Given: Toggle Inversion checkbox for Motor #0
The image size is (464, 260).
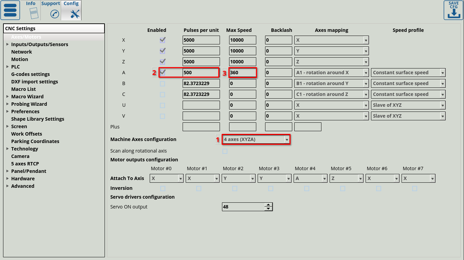Looking at the screenshot, I should (x=163, y=188).
